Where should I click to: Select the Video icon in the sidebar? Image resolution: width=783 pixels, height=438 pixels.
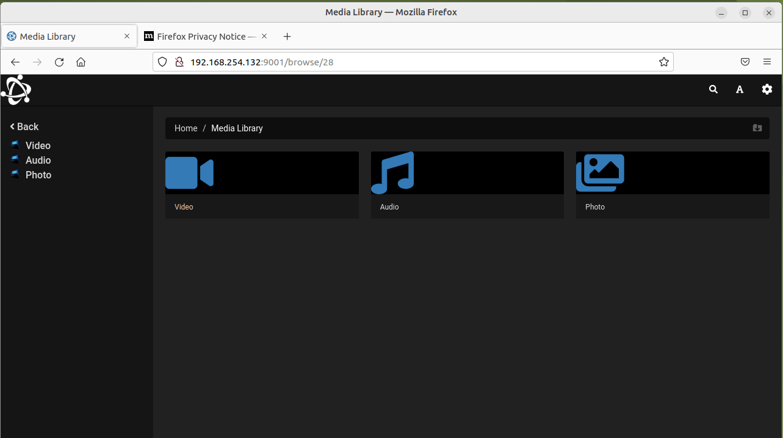tap(15, 145)
